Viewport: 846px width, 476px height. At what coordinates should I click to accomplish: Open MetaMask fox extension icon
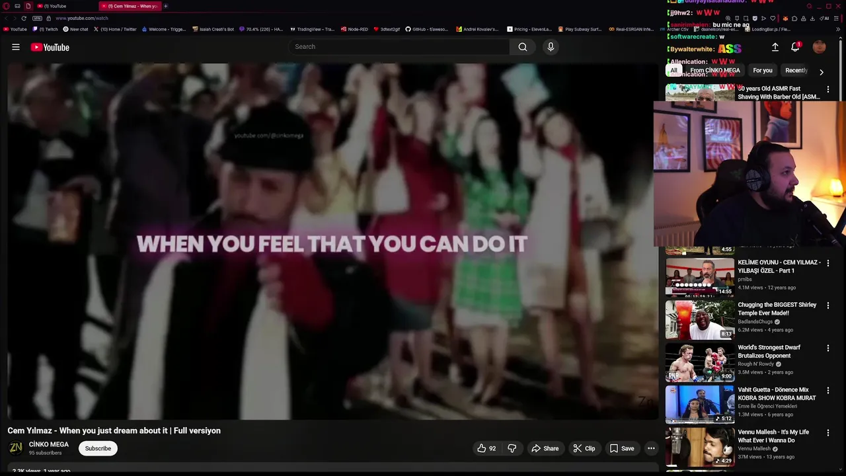pos(785,18)
